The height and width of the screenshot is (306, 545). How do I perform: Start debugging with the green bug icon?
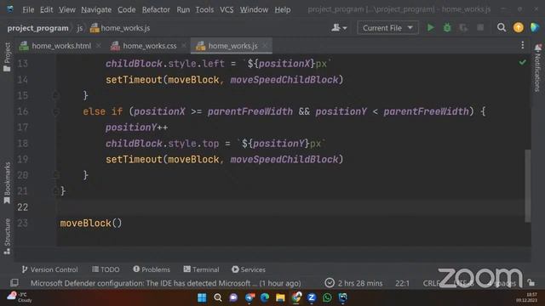tap(447, 28)
